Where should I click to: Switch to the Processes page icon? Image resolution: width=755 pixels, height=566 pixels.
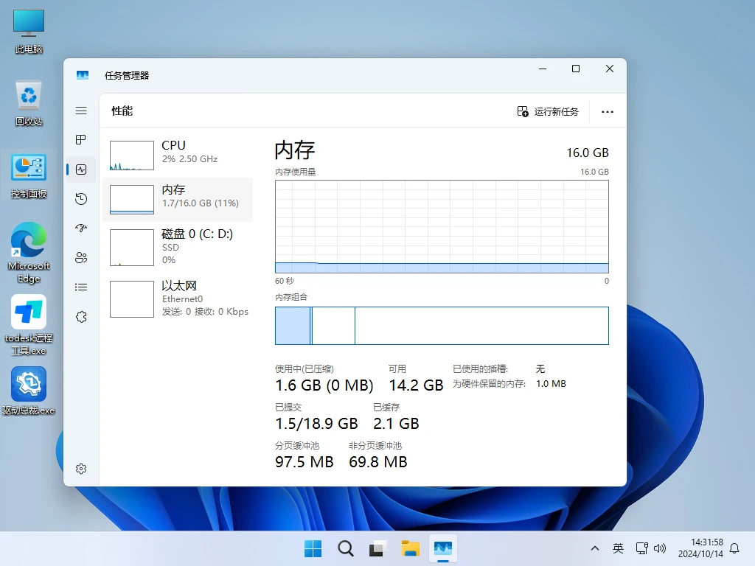[x=81, y=139]
